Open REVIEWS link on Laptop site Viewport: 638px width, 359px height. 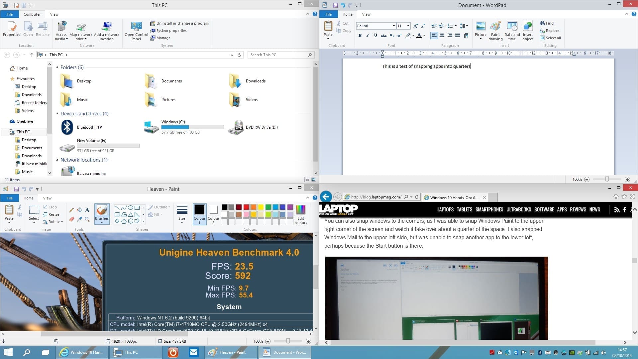click(x=578, y=209)
